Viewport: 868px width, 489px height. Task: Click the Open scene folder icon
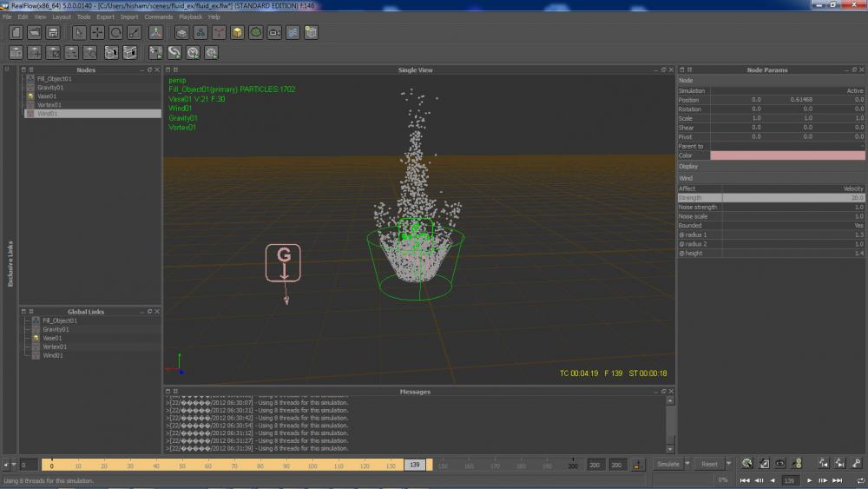click(35, 33)
